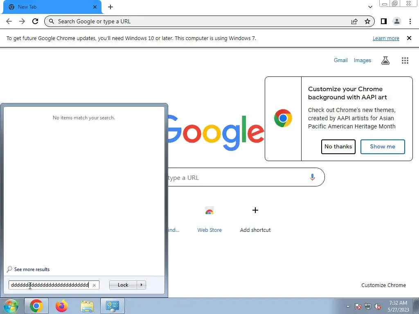Open the Google apps grid
Screen dimensions: 419x314
coord(405,61)
